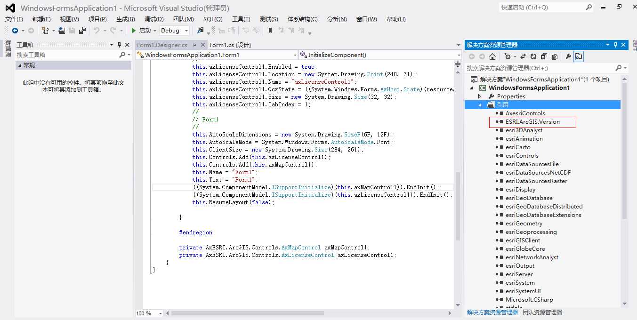Open the 编辑(E) menu
The image size is (637, 320).
(41, 19)
